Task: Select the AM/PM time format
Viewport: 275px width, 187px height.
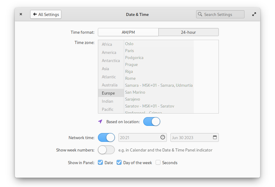Action: click(x=128, y=32)
